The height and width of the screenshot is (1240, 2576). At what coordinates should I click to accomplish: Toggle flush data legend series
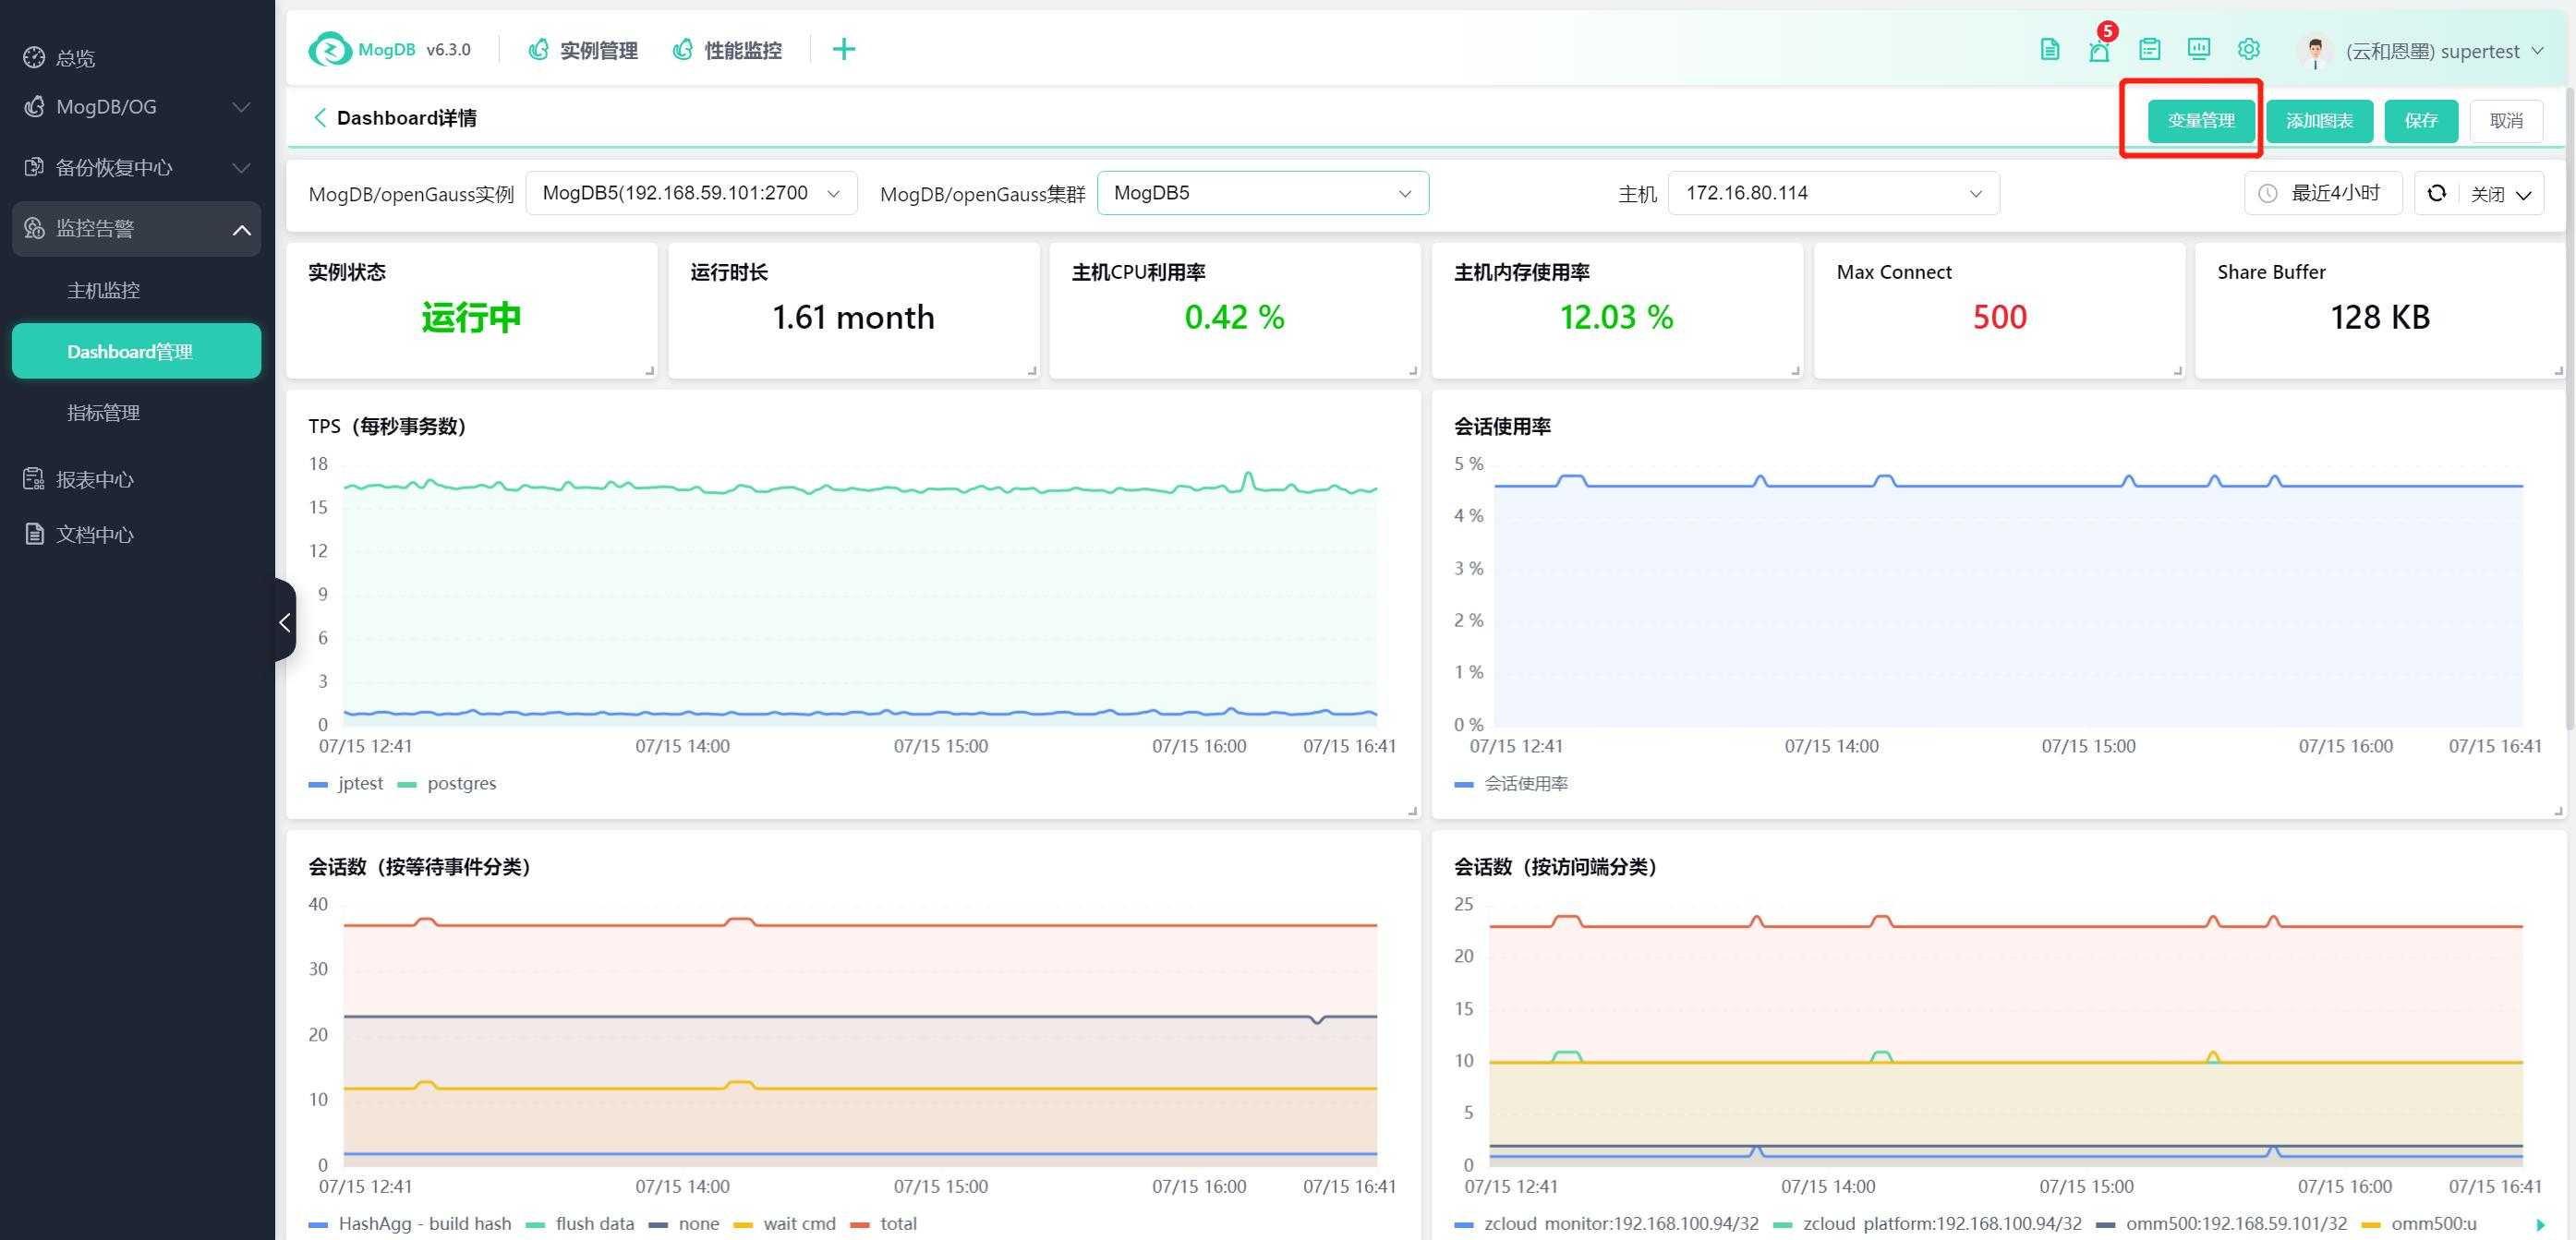tap(580, 1224)
